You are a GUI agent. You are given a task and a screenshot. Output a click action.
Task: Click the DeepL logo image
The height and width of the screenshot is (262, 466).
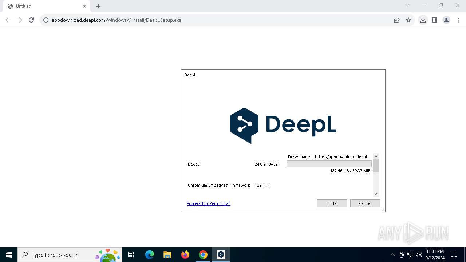[283, 126]
